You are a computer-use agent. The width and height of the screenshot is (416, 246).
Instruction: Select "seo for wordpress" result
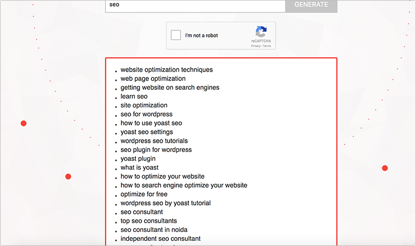pos(146,114)
